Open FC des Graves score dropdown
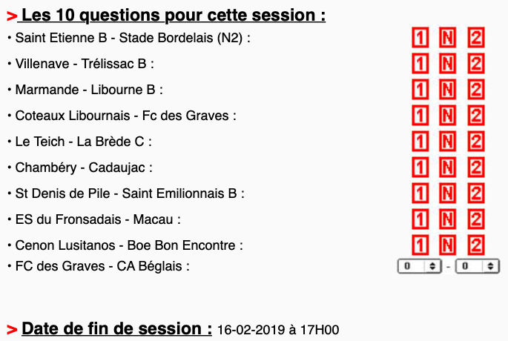 (420, 265)
